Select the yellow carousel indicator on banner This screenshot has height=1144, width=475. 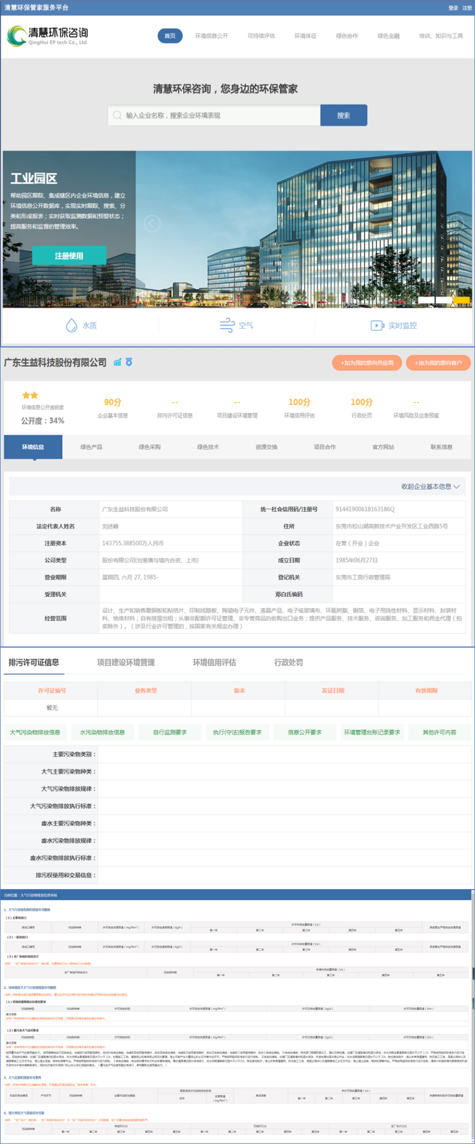(461, 299)
